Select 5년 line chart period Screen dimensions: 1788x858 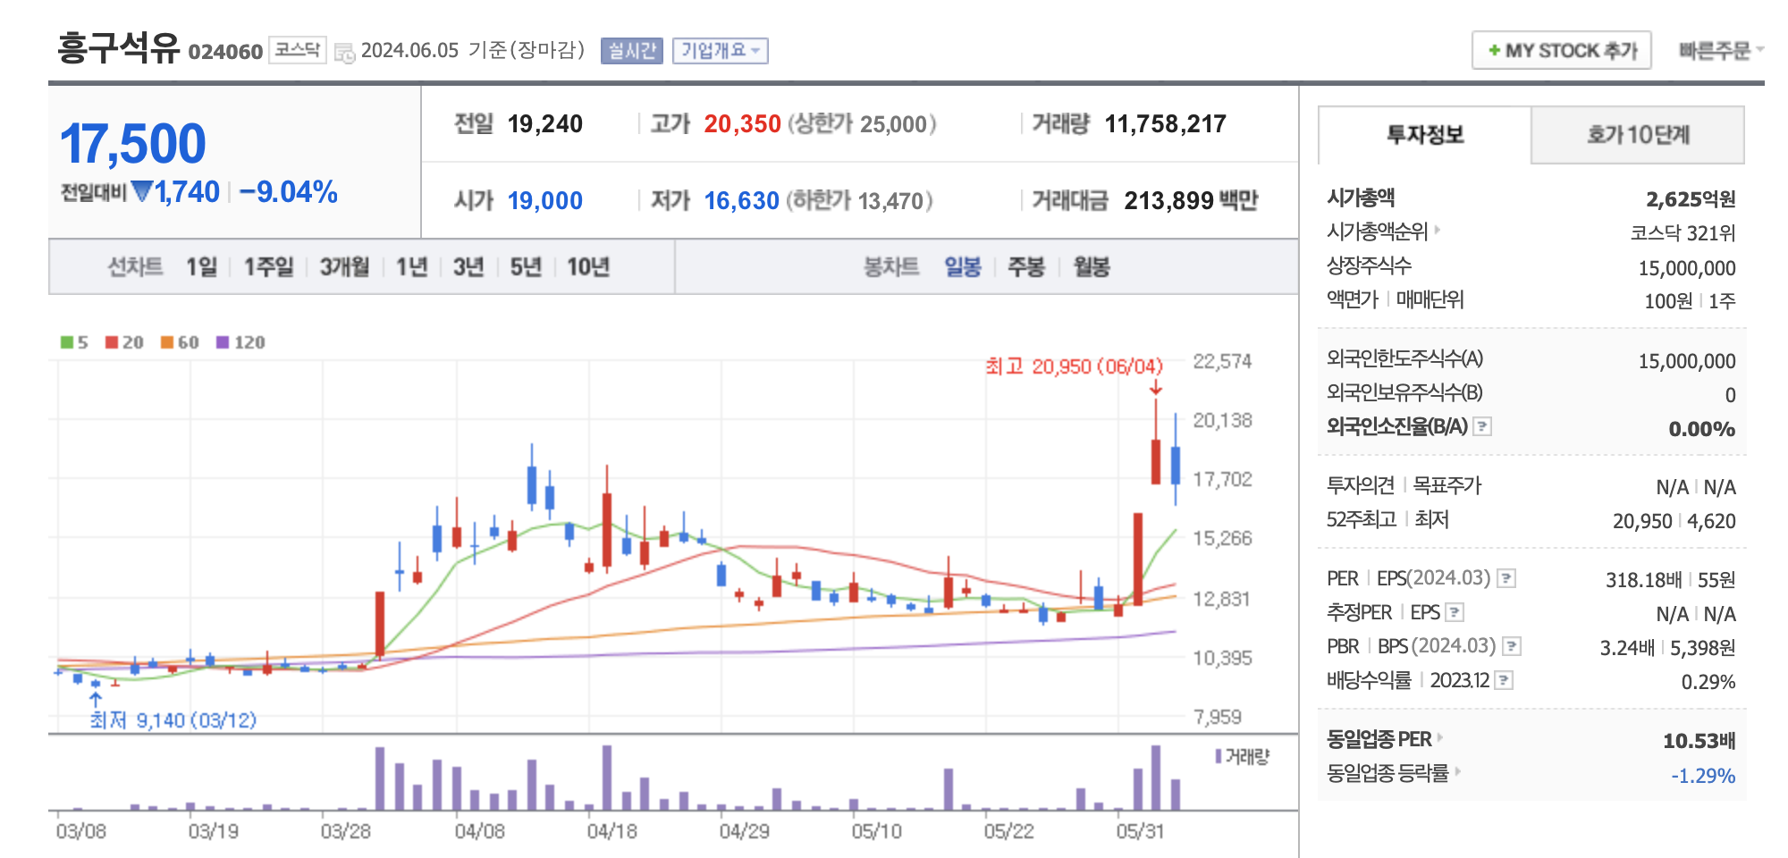[526, 266]
